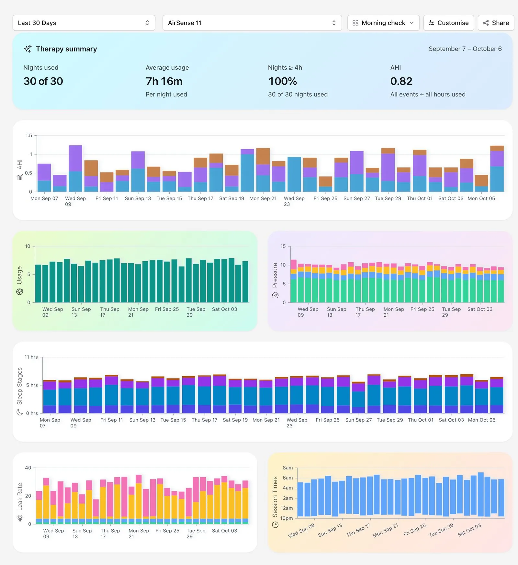Click the Thu Sep 17 label on Session Times chart

click(358, 530)
